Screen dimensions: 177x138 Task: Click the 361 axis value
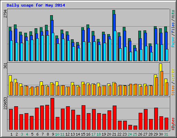[x=5, y=66]
